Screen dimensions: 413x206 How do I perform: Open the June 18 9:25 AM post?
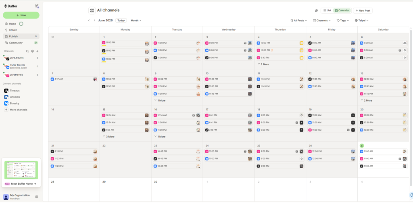pos(280,115)
